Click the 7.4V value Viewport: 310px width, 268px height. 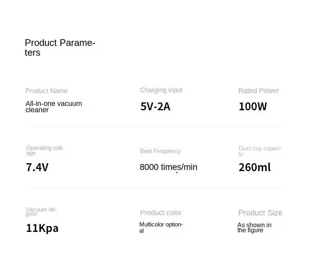[x=37, y=167]
